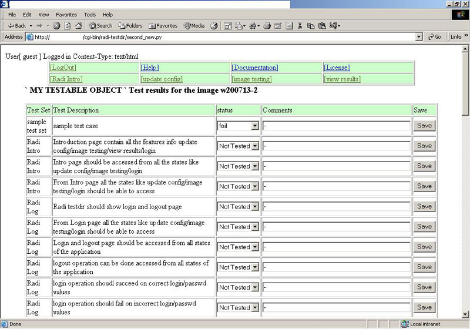Screen dimensions: 470x329
Task: Open the View menu
Action: [x=44, y=14]
